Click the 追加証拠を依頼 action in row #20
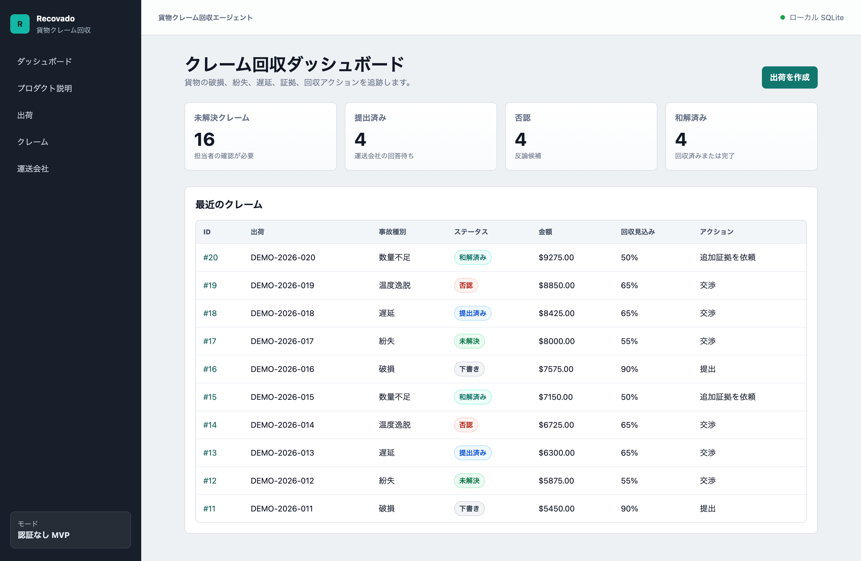Viewport: 861px width, 561px height. click(x=727, y=257)
